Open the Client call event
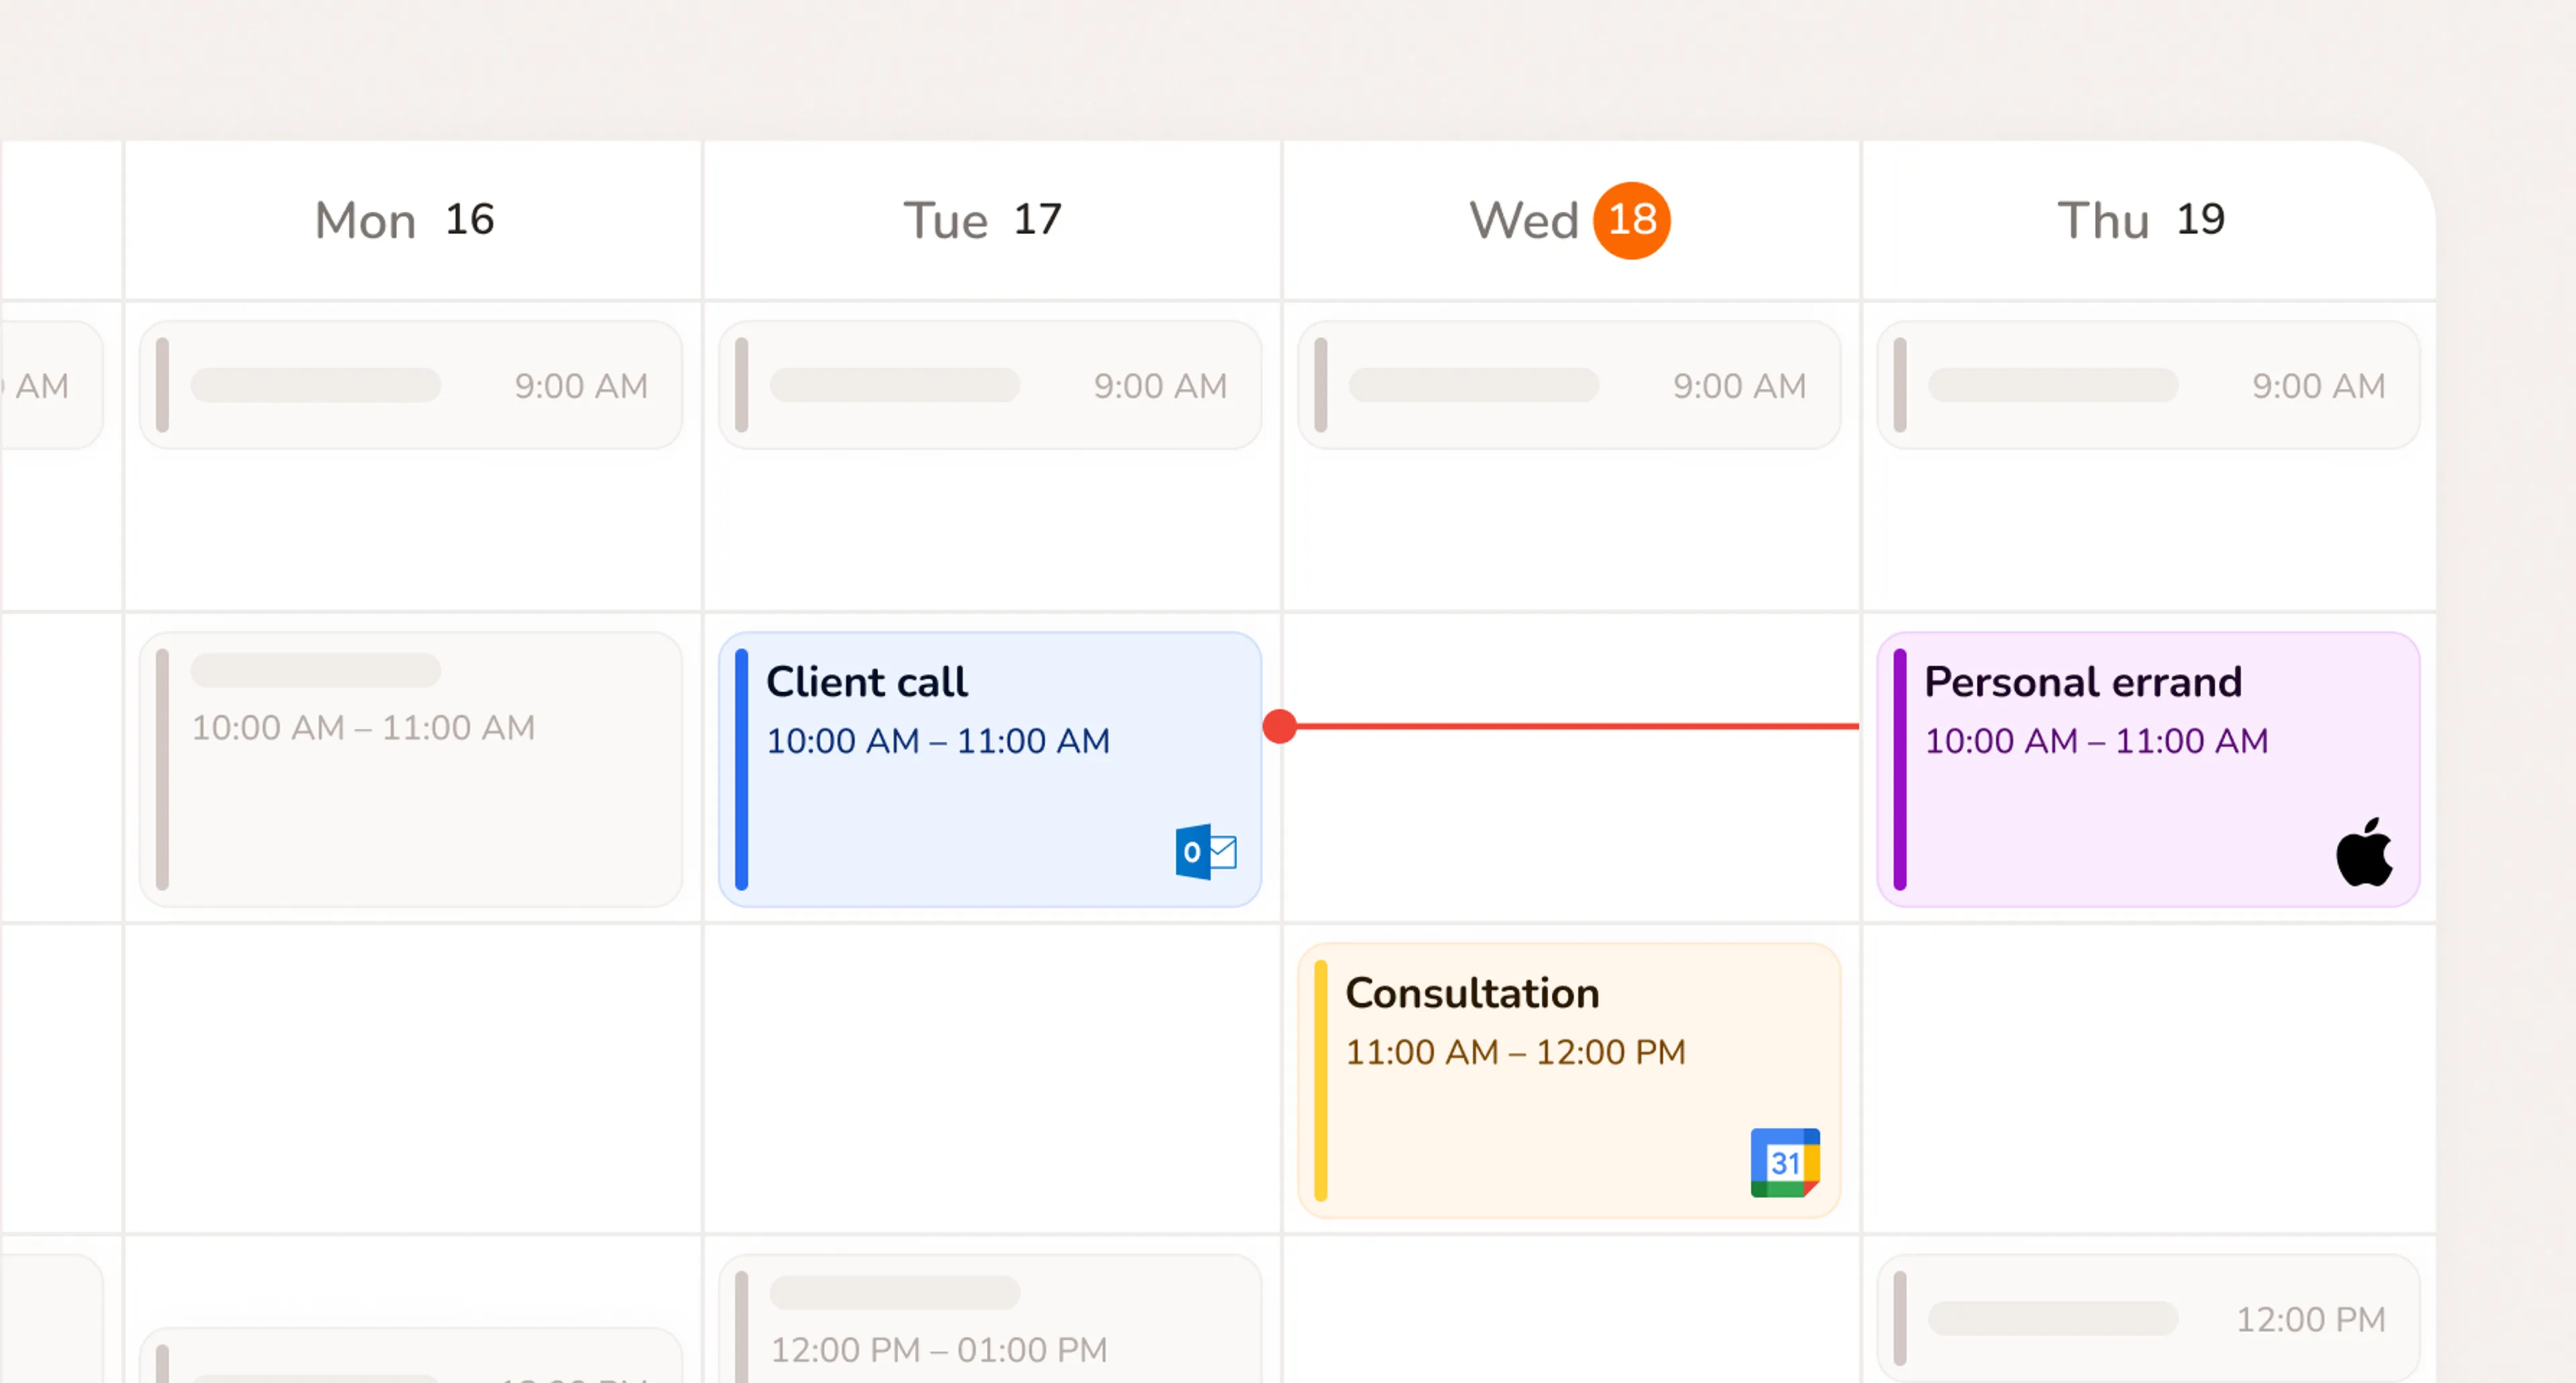This screenshot has height=1383, width=2576. click(x=990, y=769)
